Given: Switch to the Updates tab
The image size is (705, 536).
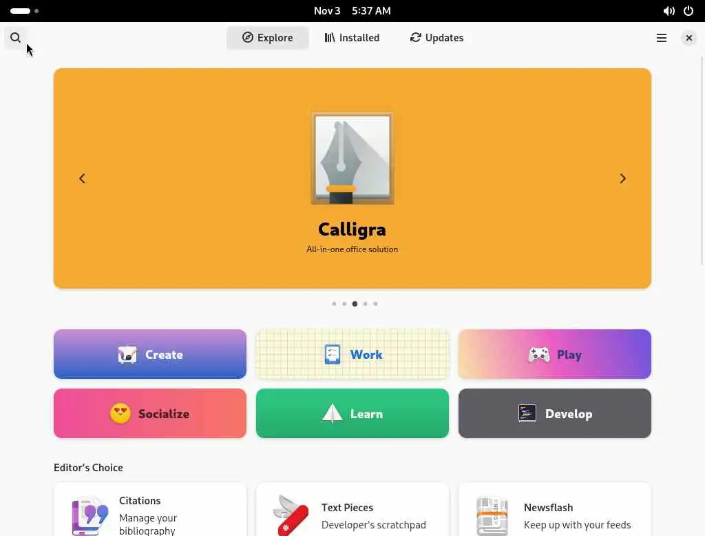Looking at the screenshot, I should tap(436, 38).
